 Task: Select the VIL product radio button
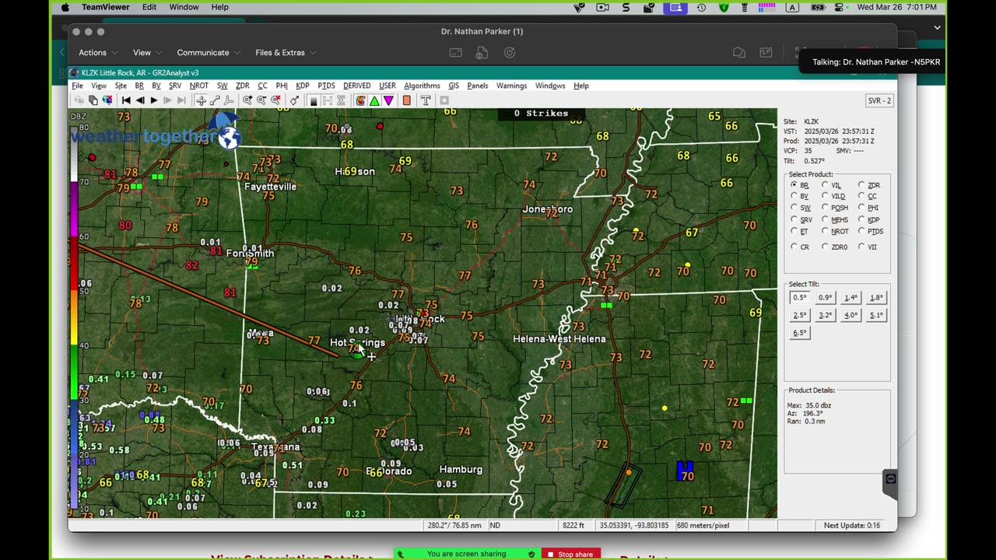tap(825, 185)
